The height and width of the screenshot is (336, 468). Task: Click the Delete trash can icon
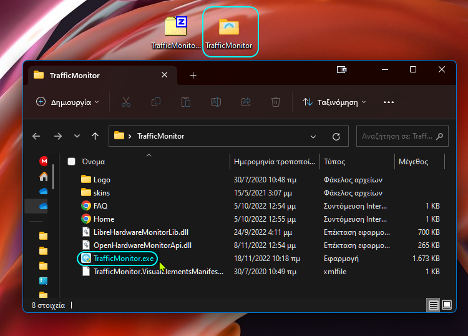(275, 102)
